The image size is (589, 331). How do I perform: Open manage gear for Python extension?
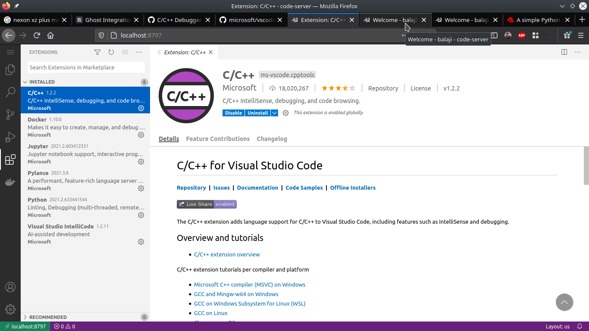(x=141, y=215)
